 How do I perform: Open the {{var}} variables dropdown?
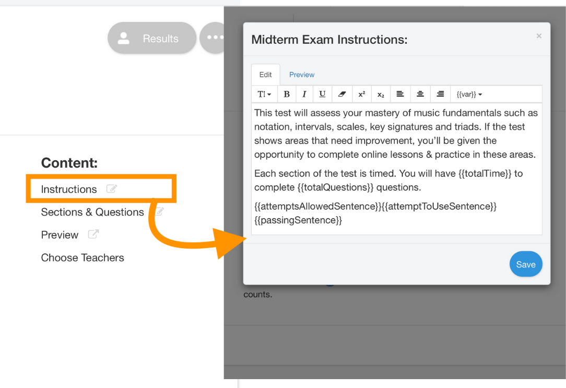point(469,94)
